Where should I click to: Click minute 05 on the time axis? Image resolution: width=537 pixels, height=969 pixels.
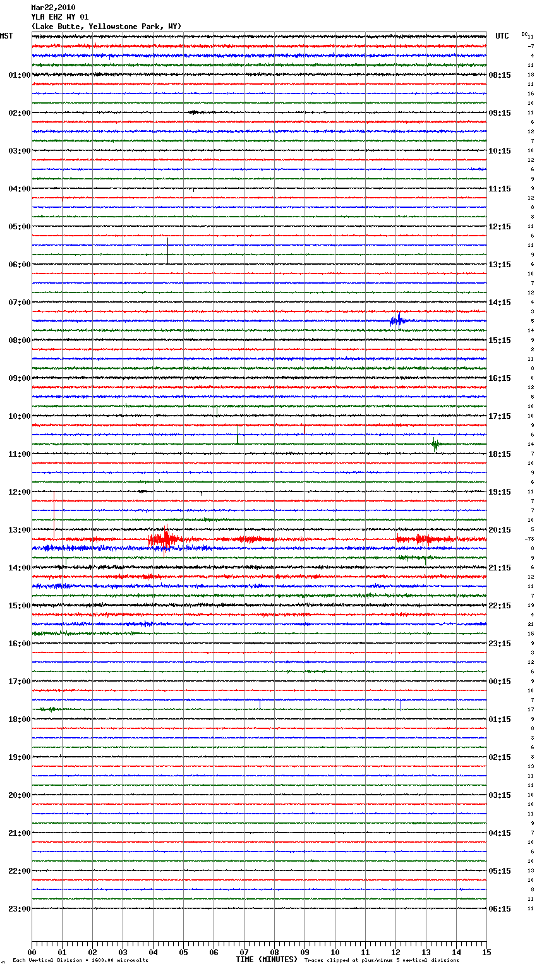tap(183, 952)
